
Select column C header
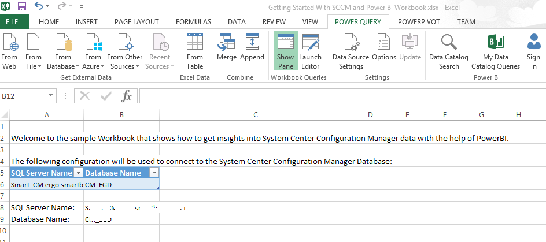pos(255,115)
